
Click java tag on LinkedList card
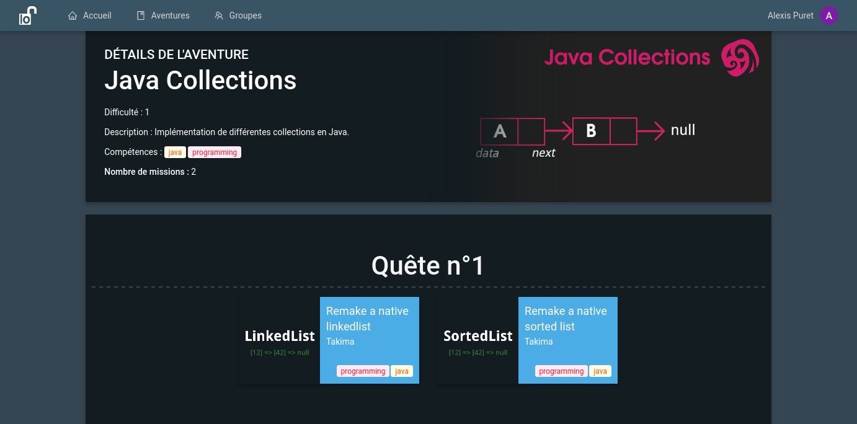click(402, 371)
